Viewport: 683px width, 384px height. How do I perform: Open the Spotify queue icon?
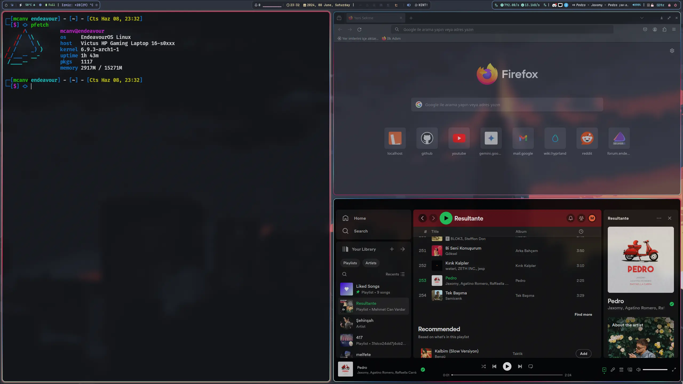[x=621, y=370]
